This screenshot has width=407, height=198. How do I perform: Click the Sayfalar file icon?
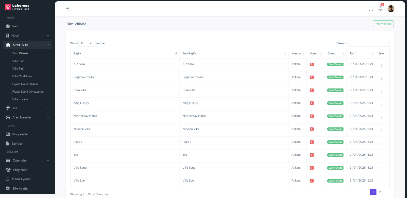pyautogui.click(x=7, y=143)
